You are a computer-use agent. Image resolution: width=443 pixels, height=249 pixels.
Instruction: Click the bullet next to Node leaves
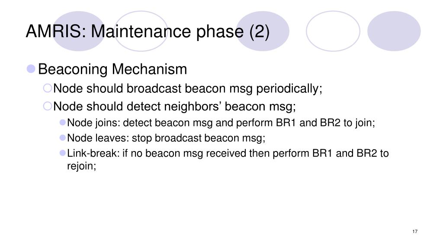(x=63, y=138)
